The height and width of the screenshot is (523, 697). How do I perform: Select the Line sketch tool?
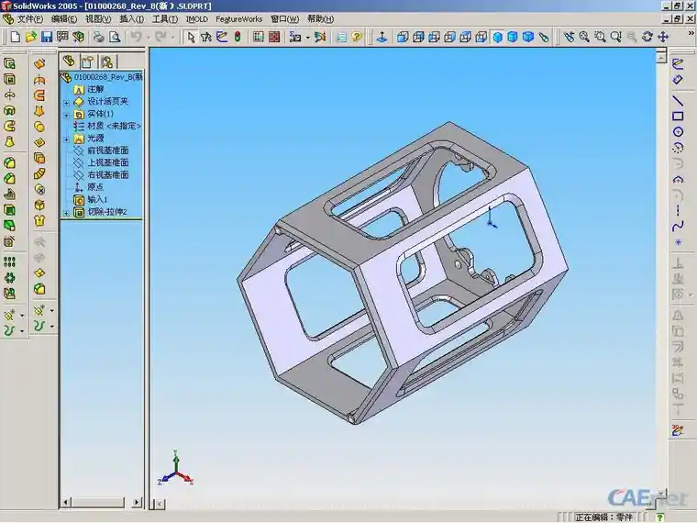[x=678, y=101]
